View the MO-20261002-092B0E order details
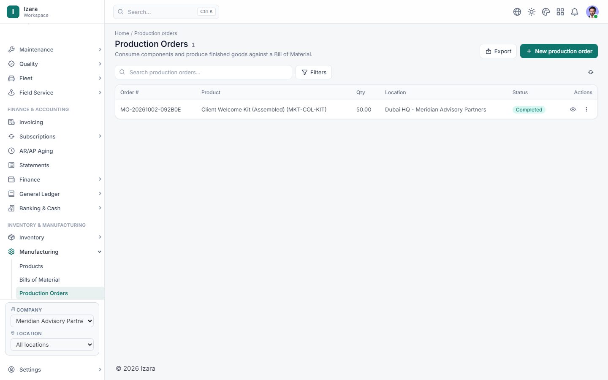608x380 pixels. click(x=573, y=109)
